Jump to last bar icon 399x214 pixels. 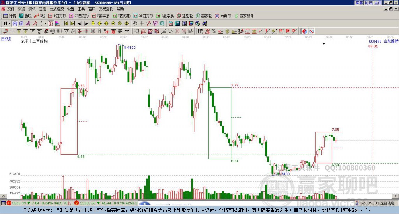click(72, 24)
